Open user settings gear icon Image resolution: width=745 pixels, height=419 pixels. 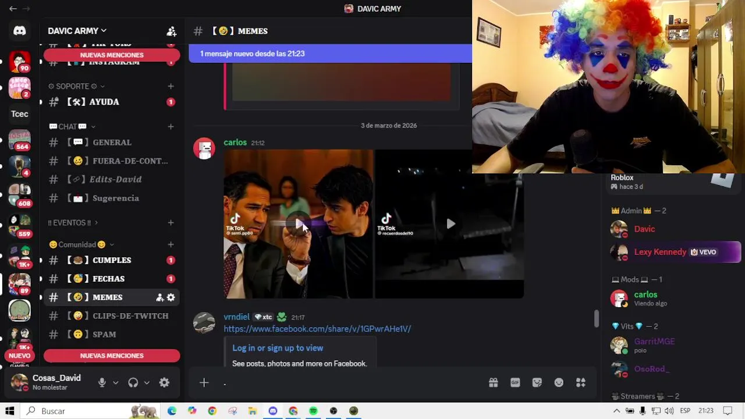(x=164, y=382)
